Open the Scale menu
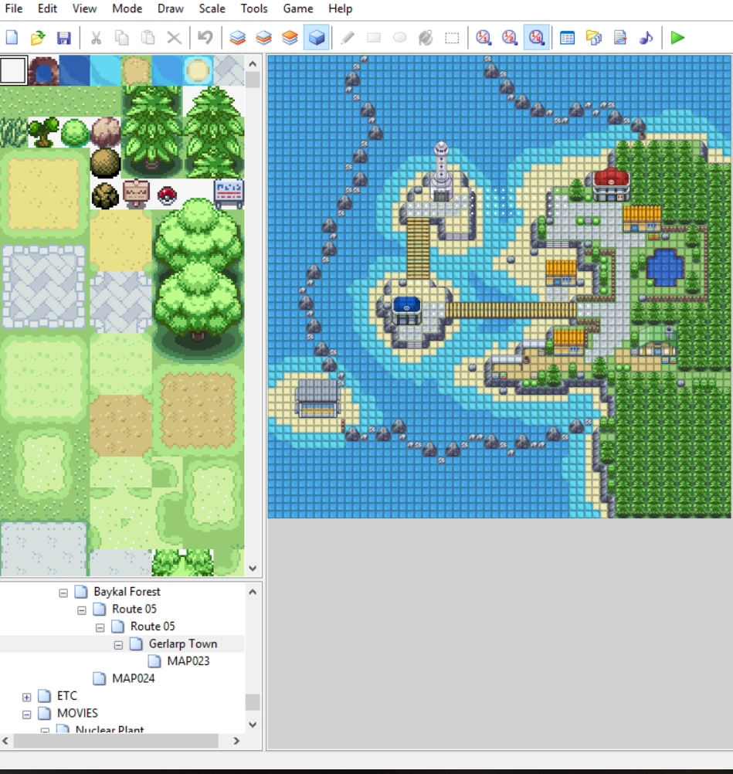733x774 pixels. point(212,8)
